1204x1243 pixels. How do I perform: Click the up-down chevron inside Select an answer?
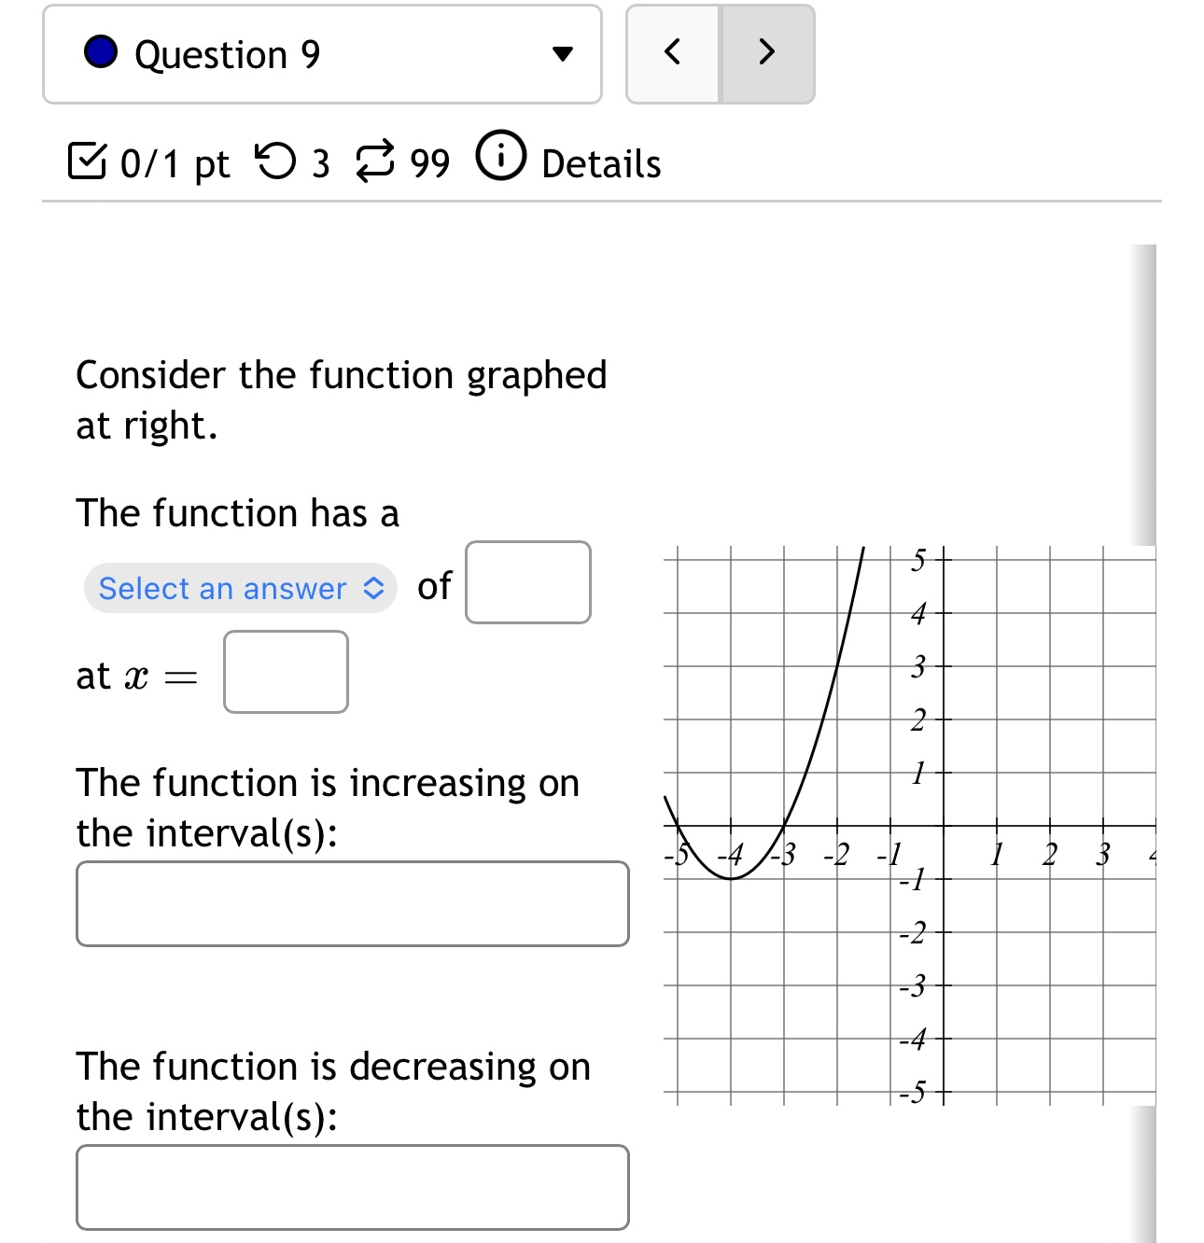point(372,588)
